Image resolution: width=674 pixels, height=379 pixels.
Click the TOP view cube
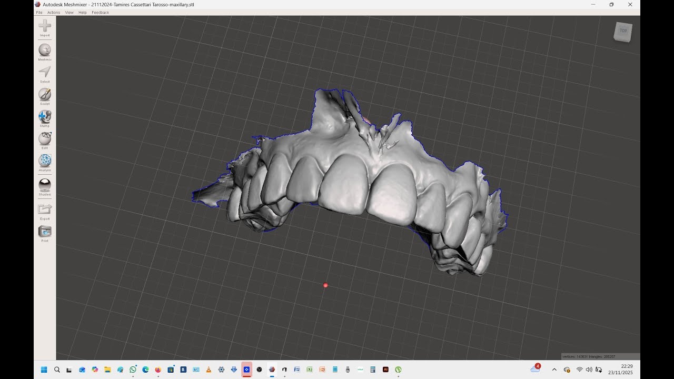click(x=623, y=31)
